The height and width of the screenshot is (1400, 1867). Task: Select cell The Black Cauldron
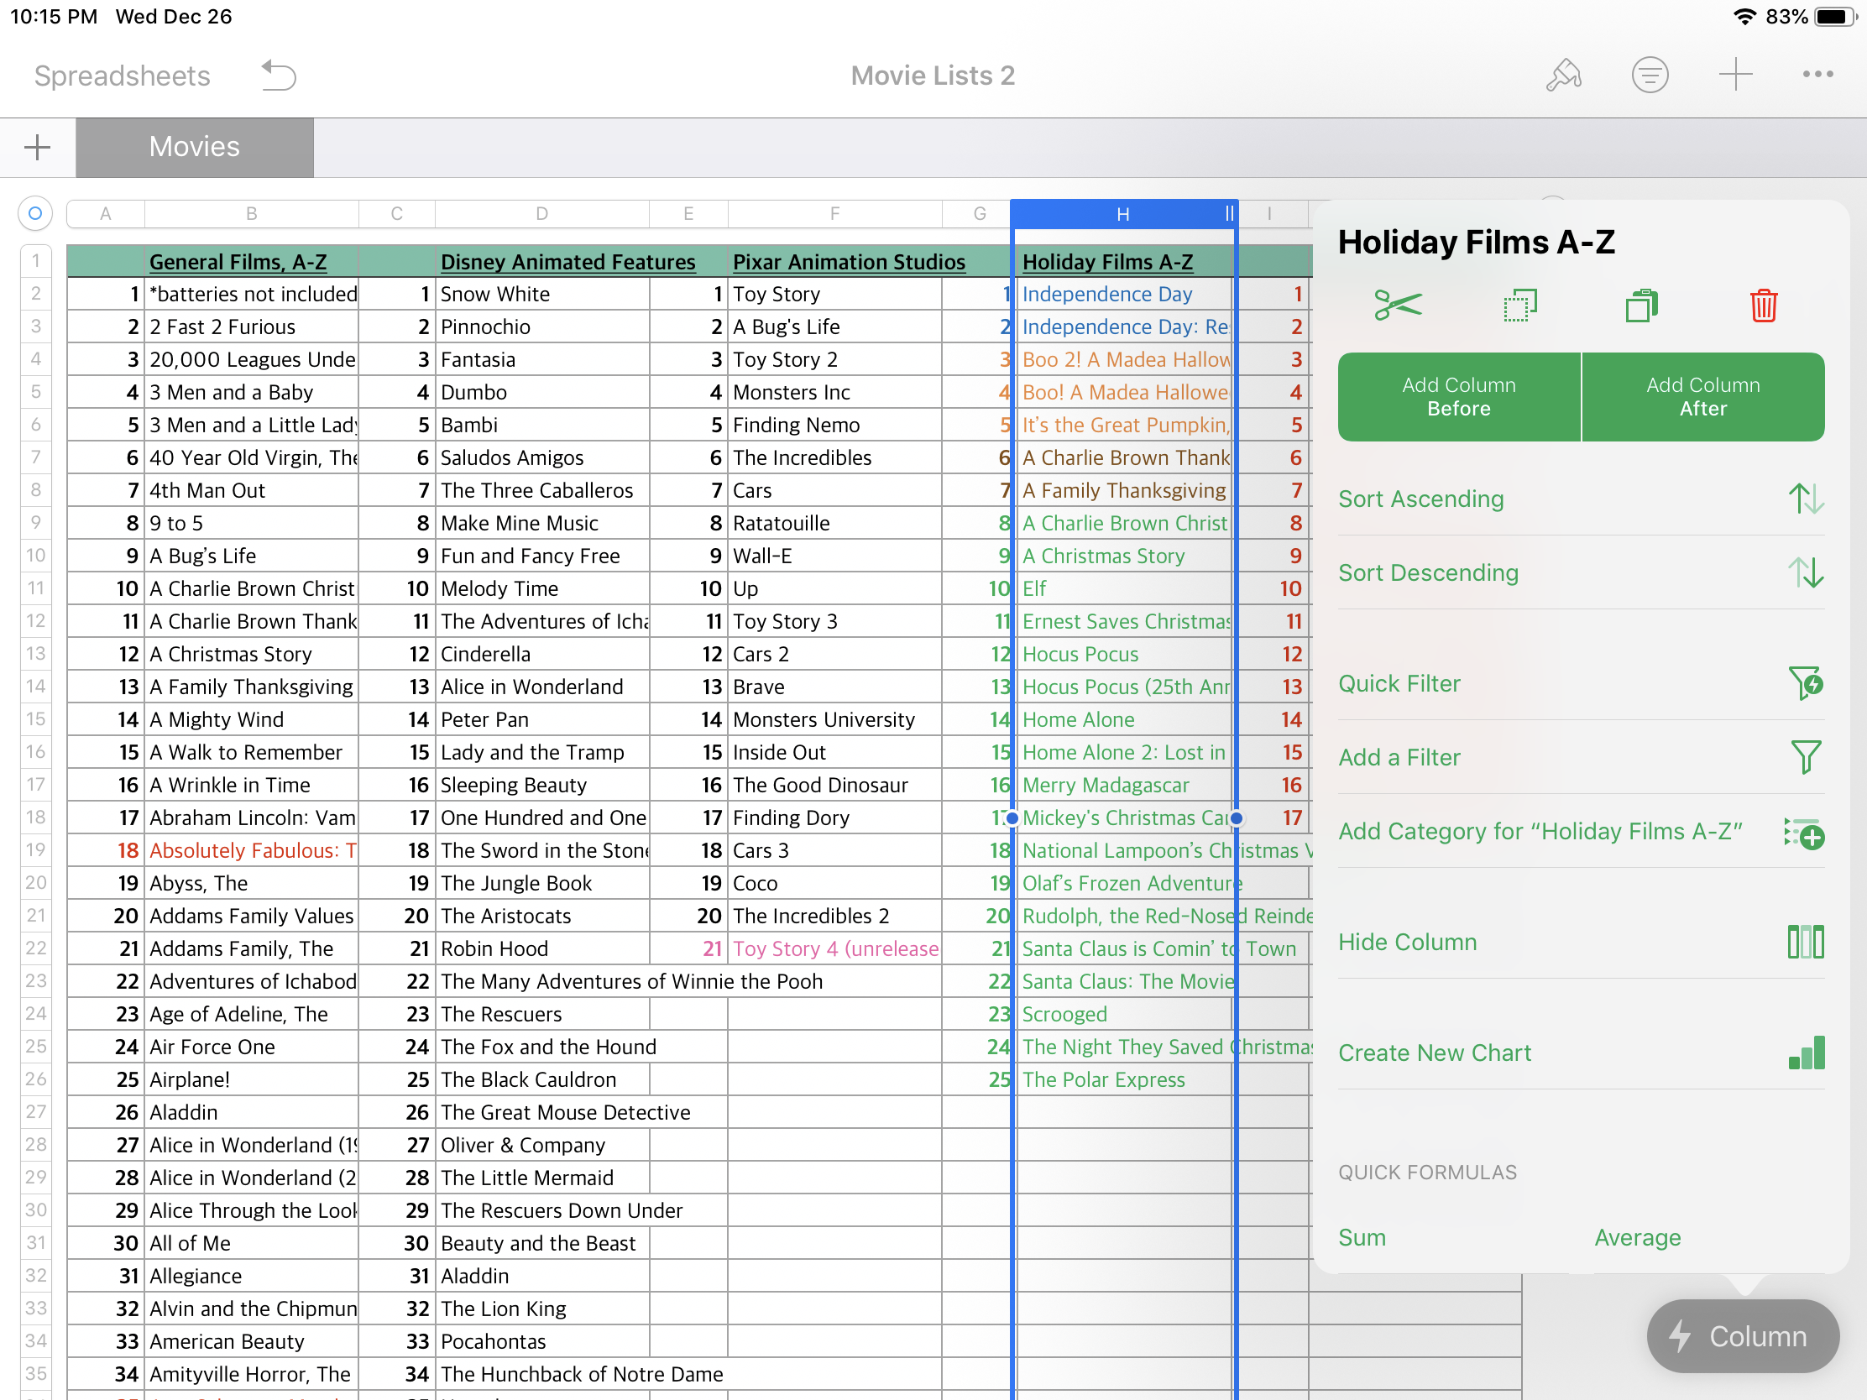click(x=541, y=1080)
